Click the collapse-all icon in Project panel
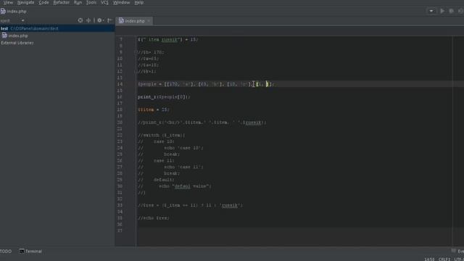The image size is (464, 261). 88,20
